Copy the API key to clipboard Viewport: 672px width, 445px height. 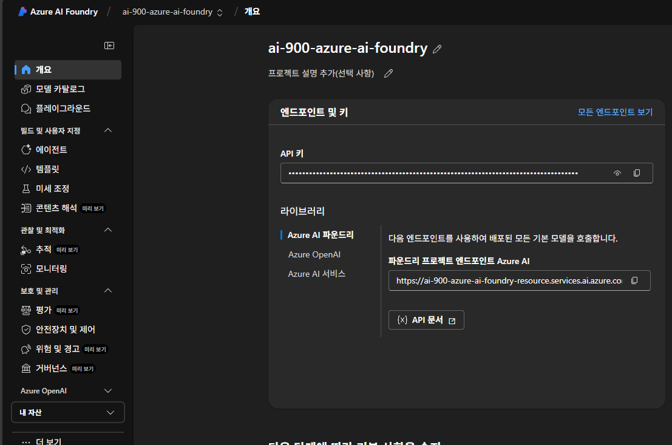(x=637, y=173)
